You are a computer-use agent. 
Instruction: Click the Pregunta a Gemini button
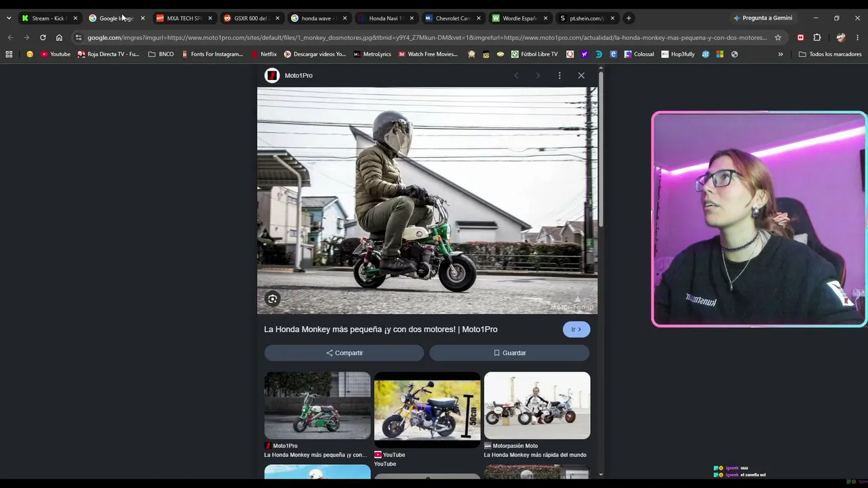coord(763,18)
